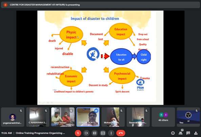Click the 'Education for all' blue circle
201x137 pixels.
click(x=121, y=57)
